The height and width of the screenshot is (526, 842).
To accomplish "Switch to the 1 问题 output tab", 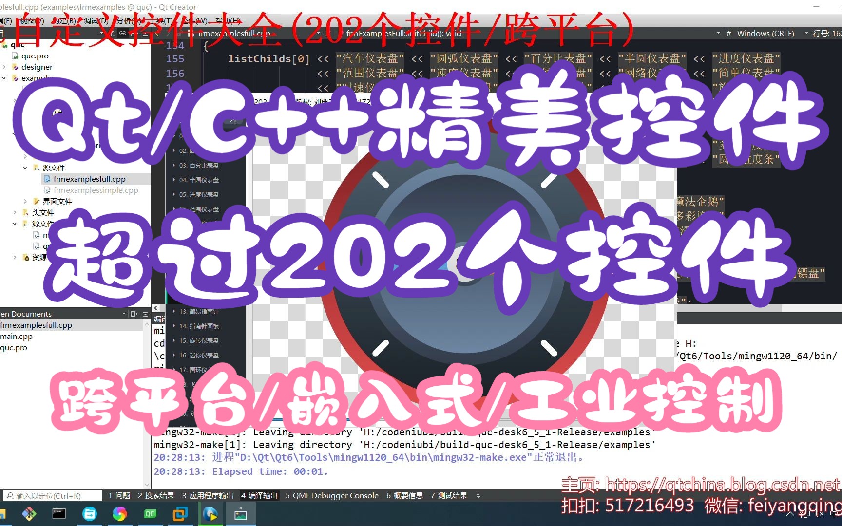I will point(119,496).
